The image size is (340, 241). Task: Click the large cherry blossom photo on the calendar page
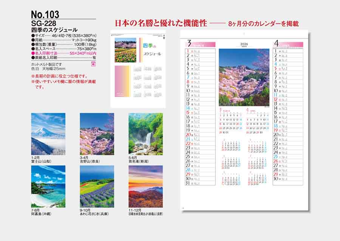(x=244, y=77)
